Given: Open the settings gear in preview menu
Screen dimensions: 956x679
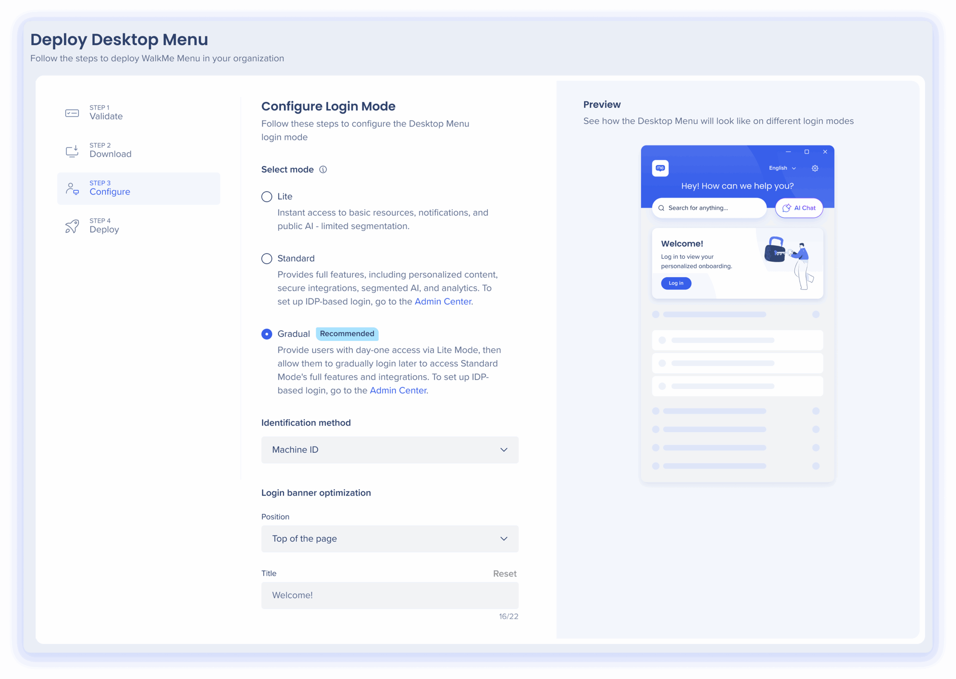Looking at the screenshot, I should coord(814,168).
